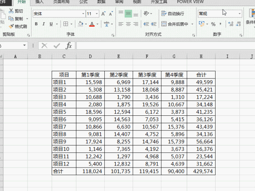Click header cell 第3季度
The image size is (255, 191).
(x=147, y=75)
